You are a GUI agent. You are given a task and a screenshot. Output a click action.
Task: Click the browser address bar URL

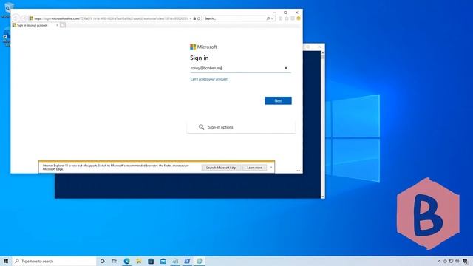click(110, 18)
